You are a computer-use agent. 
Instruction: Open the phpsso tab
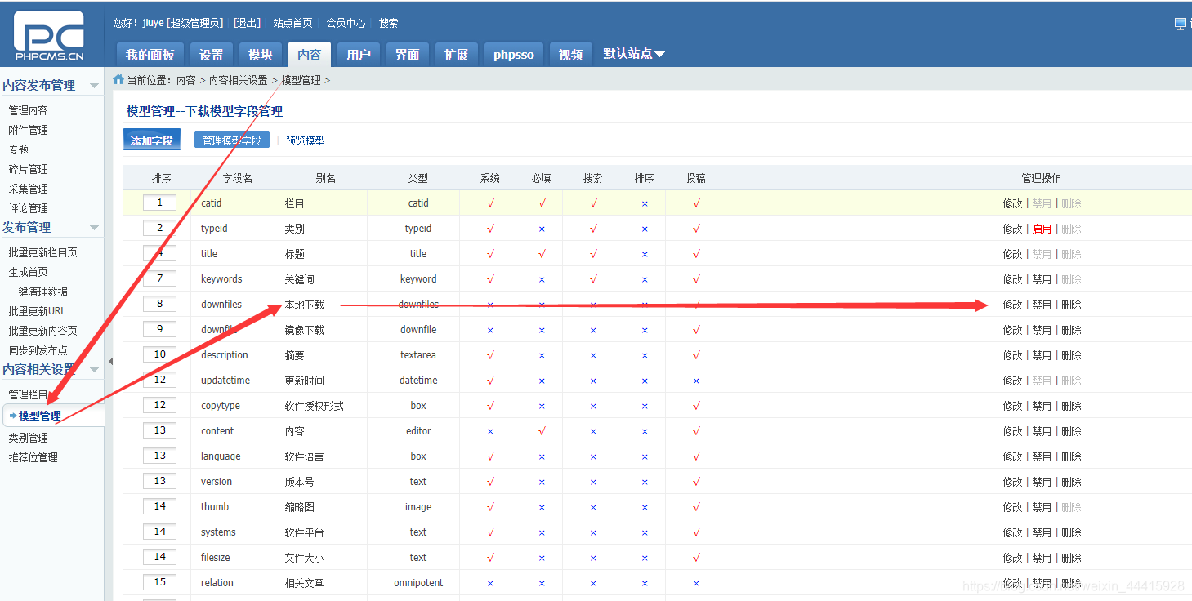tap(514, 55)
